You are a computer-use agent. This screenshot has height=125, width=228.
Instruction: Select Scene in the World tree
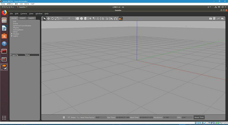point(15,24)
